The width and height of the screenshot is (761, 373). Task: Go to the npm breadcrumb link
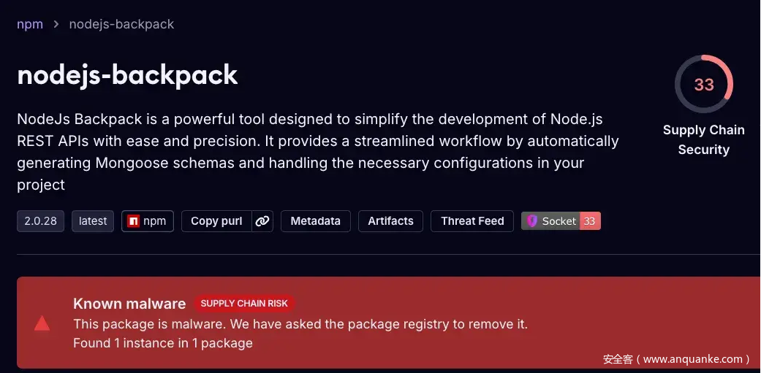30,24
